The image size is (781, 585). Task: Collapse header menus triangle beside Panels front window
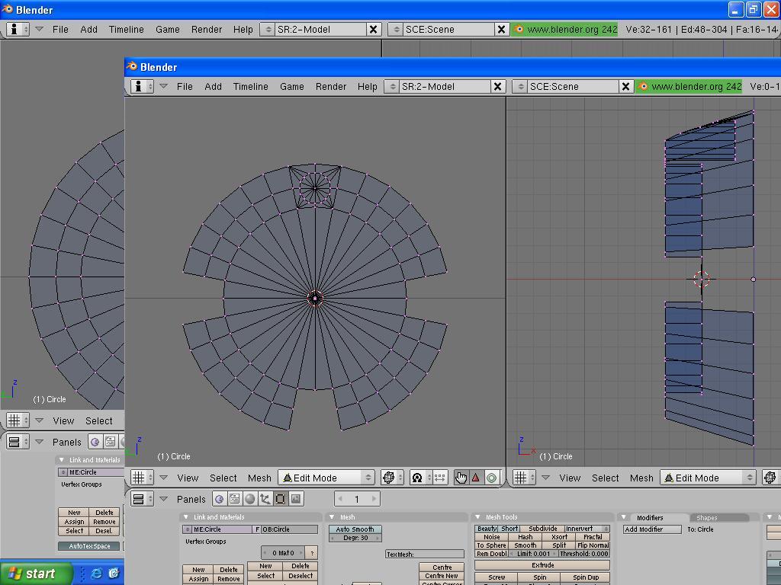163,499
